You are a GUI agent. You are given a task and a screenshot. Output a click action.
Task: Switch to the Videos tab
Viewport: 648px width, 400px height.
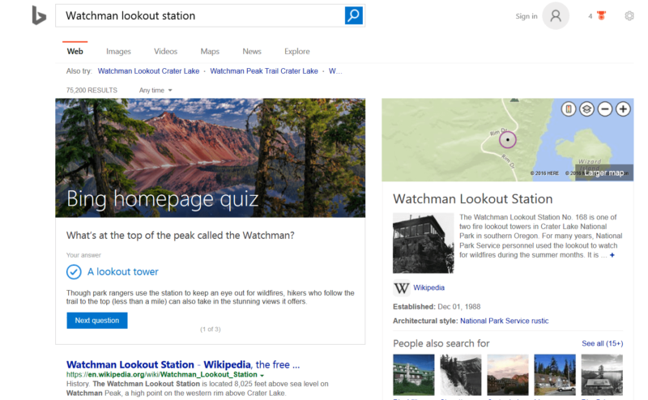tap(166, 51)
